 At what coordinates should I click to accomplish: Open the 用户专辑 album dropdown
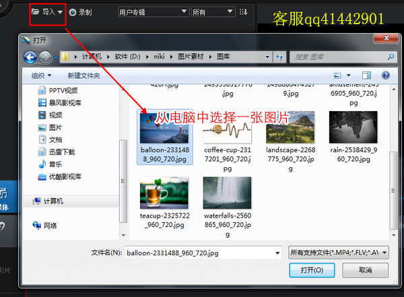153,12
